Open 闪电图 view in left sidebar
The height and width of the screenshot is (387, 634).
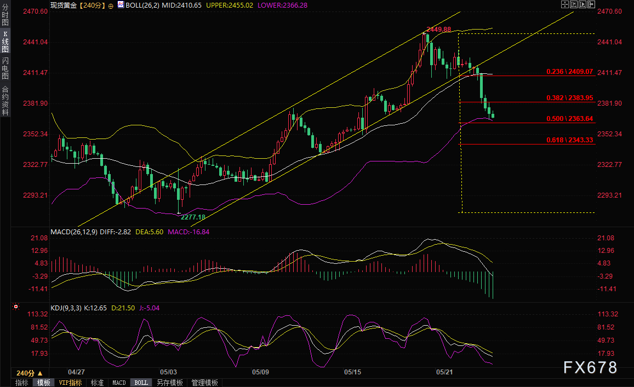click(x=5, y=68)
